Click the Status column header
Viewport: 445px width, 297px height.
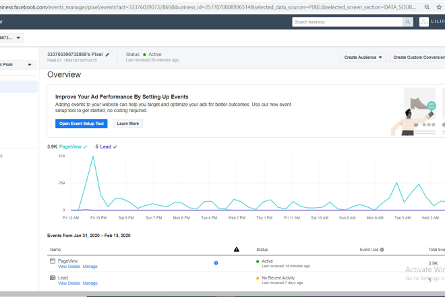pos(262,250)
